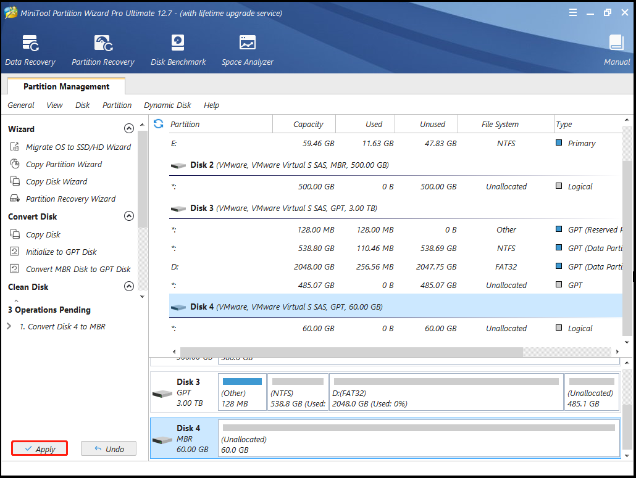Refresh the partition list with the refresh icon
The height and width of the screenshot is (478, 636).
pos(159,123)
